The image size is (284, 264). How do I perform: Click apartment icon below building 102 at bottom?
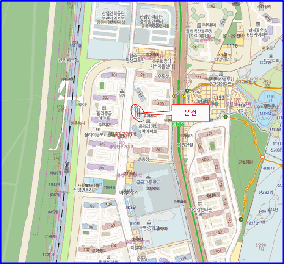coord(108,257)
